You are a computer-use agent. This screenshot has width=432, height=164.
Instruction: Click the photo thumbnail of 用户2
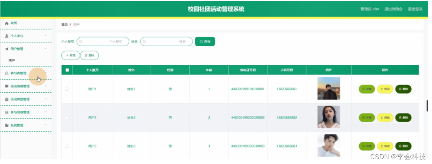[329, 117]
